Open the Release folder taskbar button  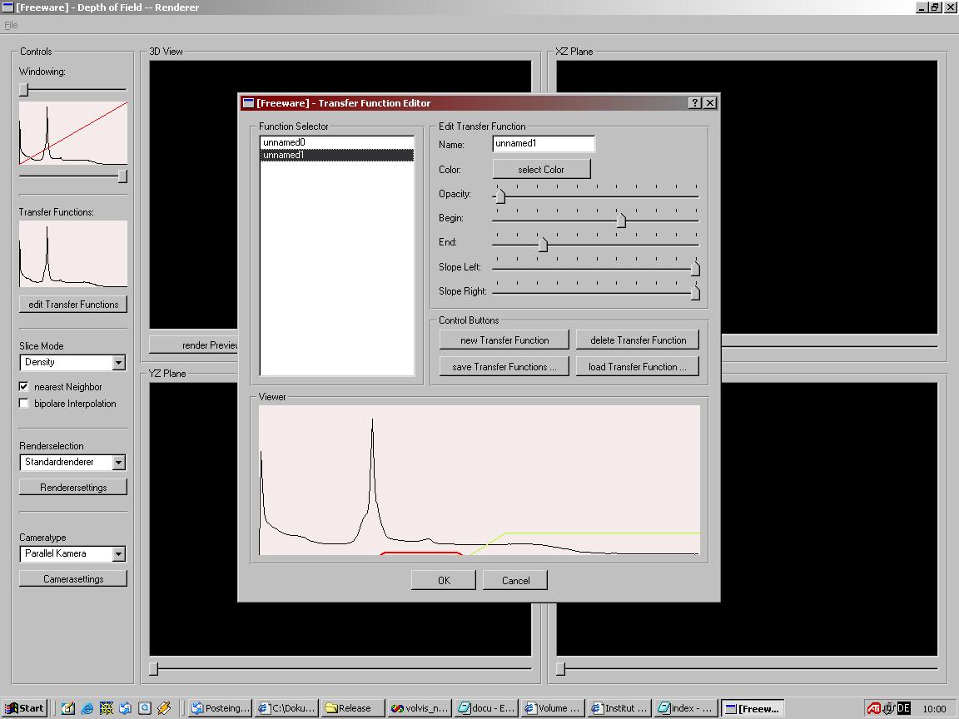(354, 708)
